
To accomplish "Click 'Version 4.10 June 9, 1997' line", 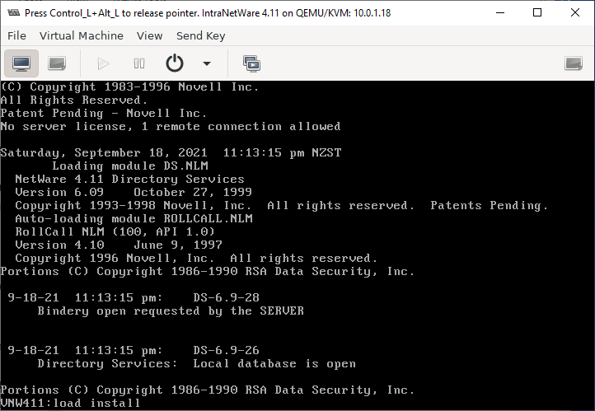I will (119, 245).
